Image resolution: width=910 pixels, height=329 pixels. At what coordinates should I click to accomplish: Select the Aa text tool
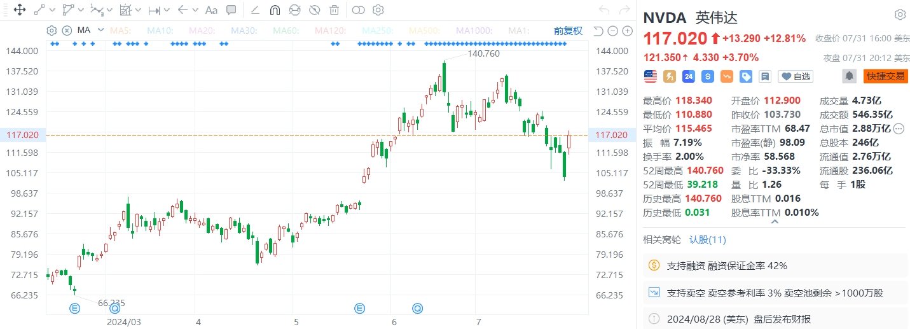point(212,10)
